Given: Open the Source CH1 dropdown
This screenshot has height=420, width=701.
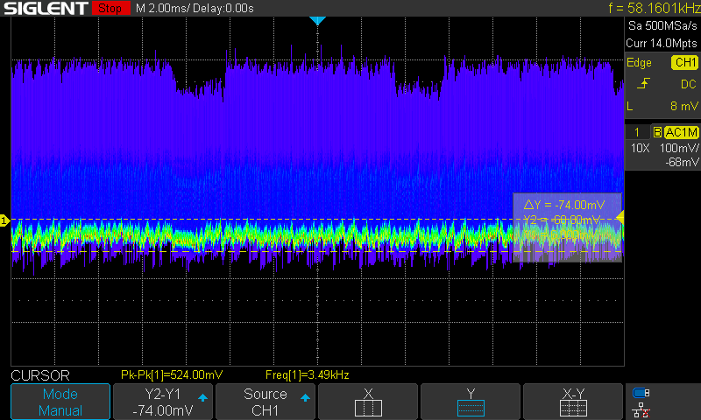Looking at the screenshot, I should (266, 402).
